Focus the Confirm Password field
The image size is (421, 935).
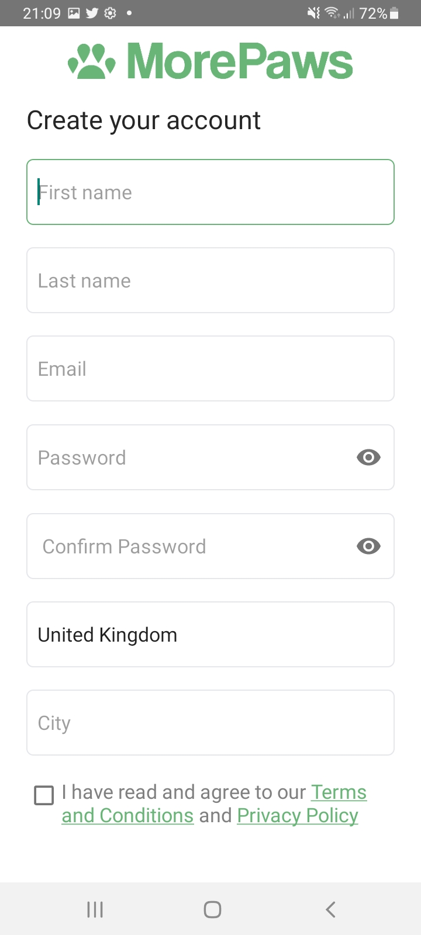(x=187, y=546)
